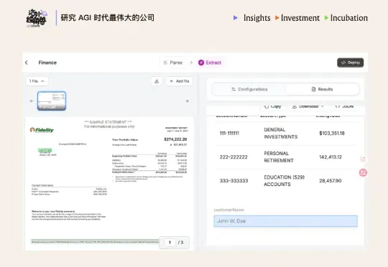The image size is (388, 267).
Task: Click the small floating icon above pink circle
Action: 363,159
